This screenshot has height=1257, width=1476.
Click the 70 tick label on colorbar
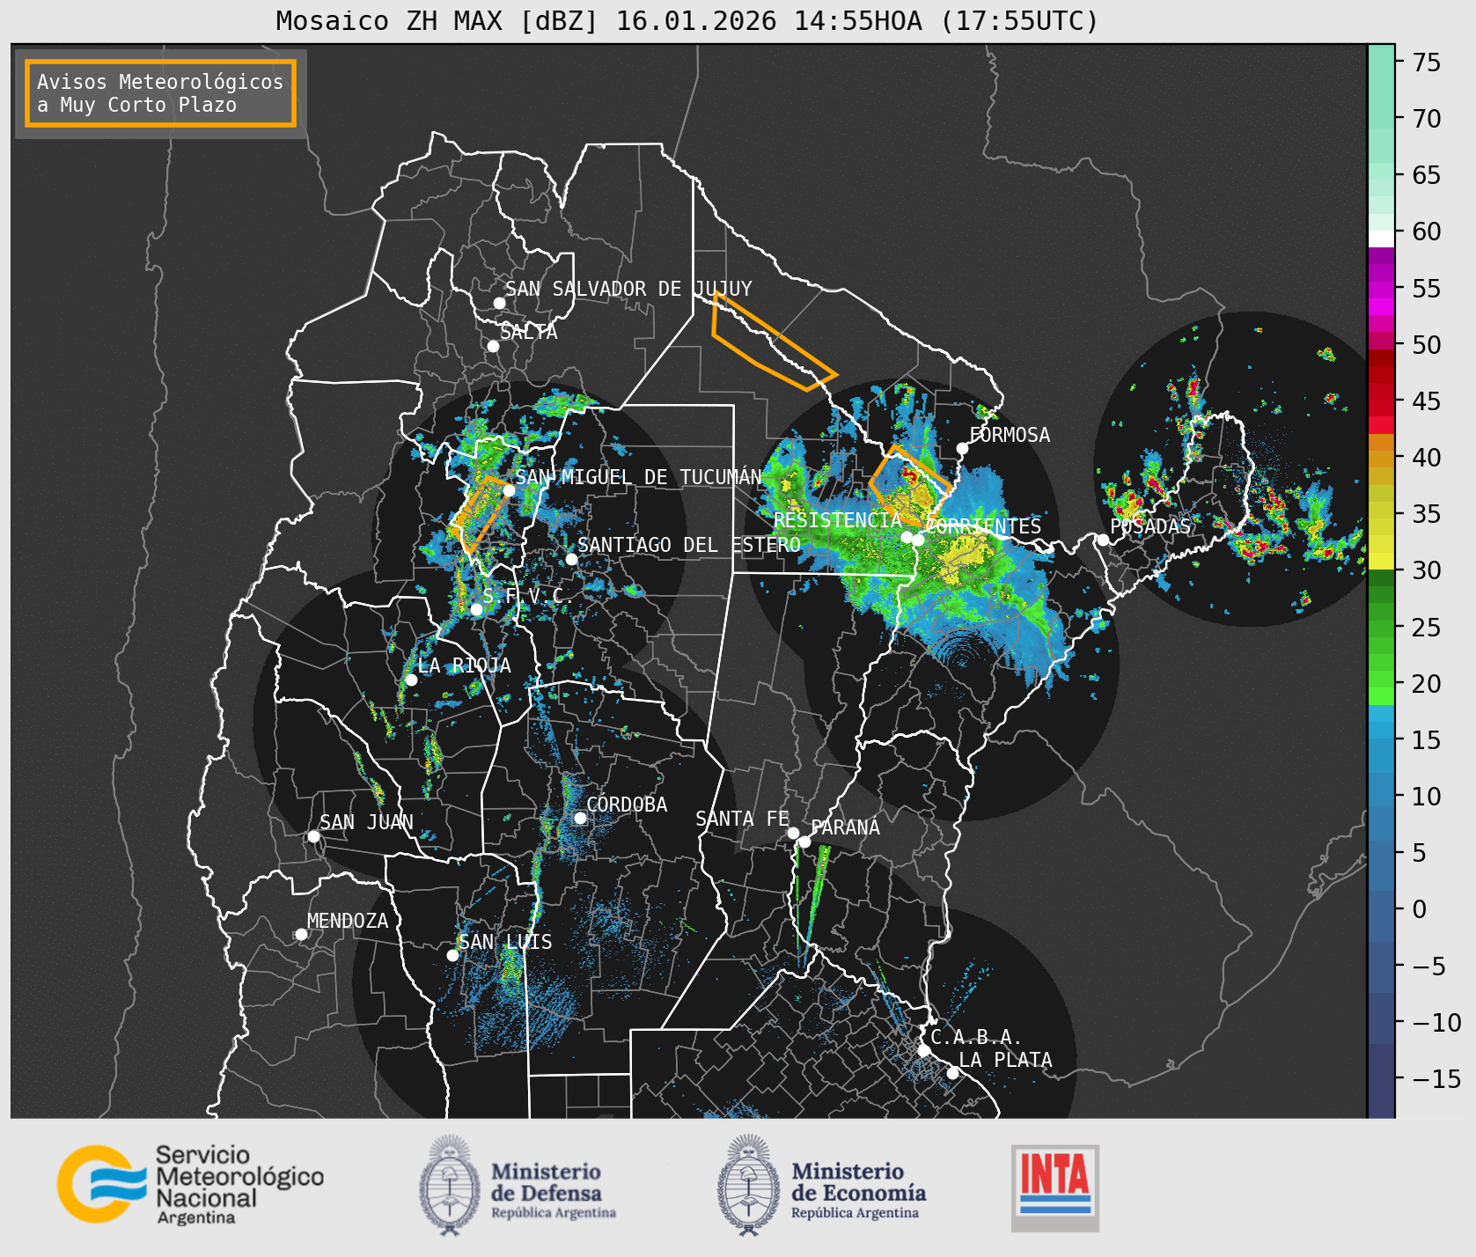click(1427, 119)
